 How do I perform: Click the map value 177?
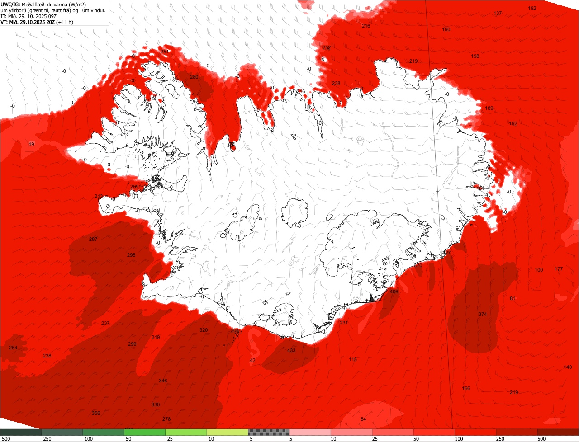559,269
